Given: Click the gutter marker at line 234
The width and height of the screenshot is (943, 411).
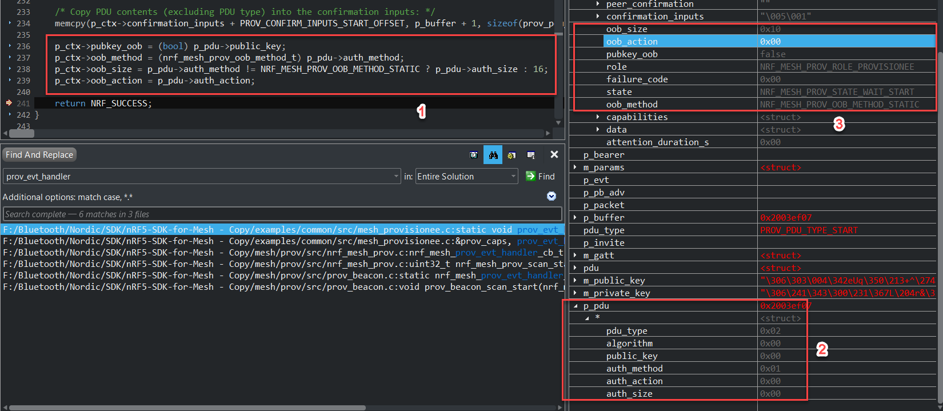Looking at the screenshot, I should click(10, 23).
